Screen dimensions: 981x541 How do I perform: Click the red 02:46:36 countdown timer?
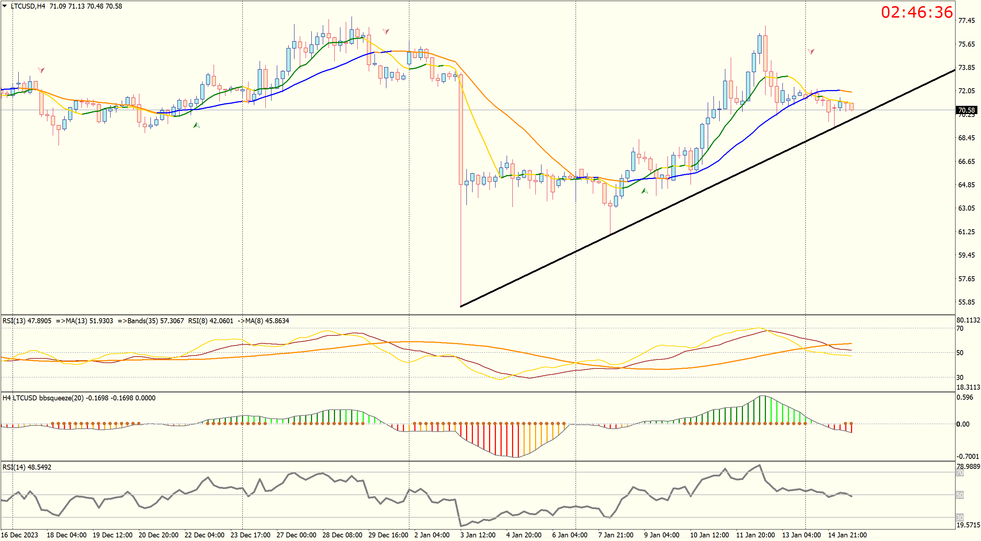point(917,12)
